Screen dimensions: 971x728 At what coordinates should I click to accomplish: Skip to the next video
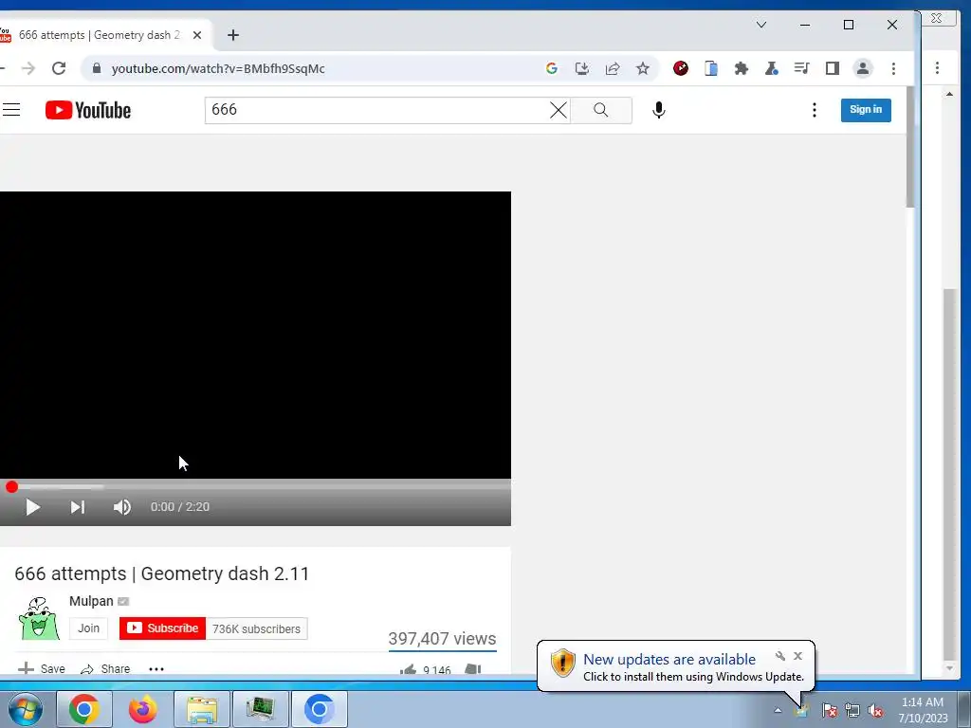[x=78, y=508]
